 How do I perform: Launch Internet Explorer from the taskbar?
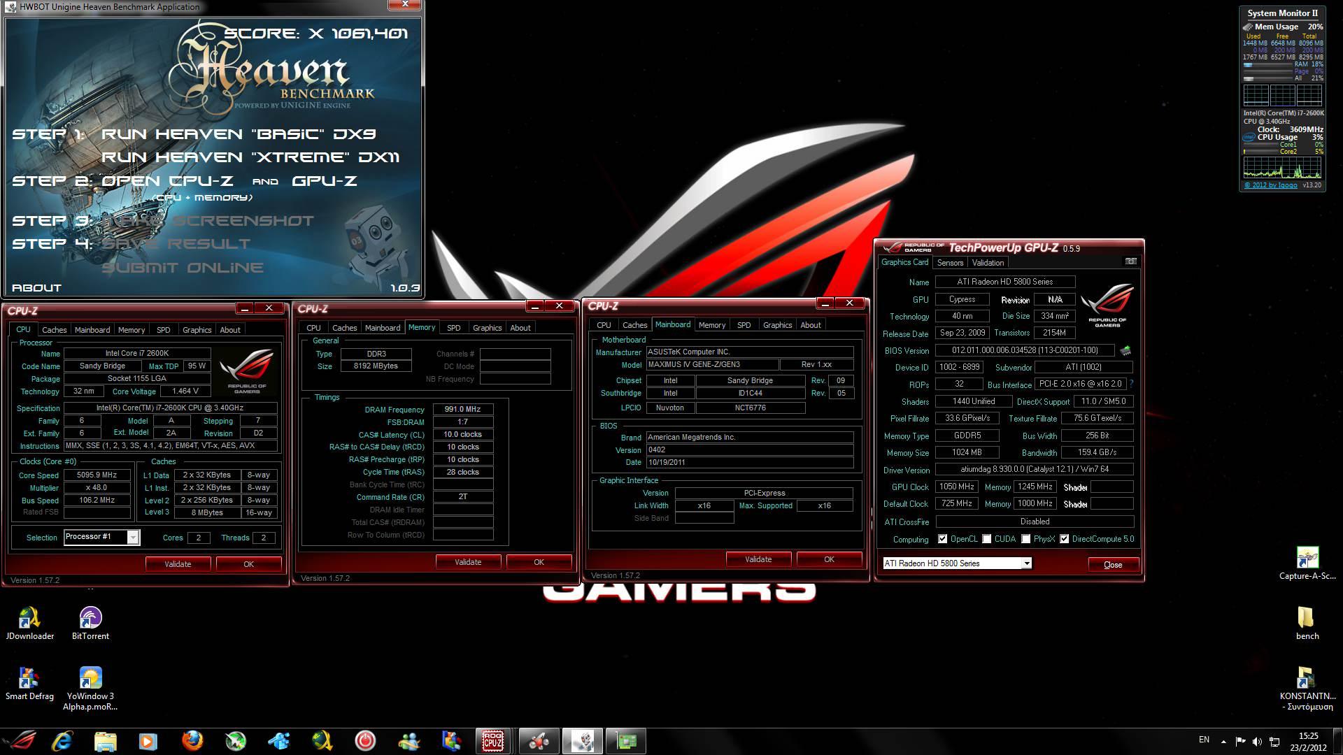pyautogui.click(x=62, y=741)
